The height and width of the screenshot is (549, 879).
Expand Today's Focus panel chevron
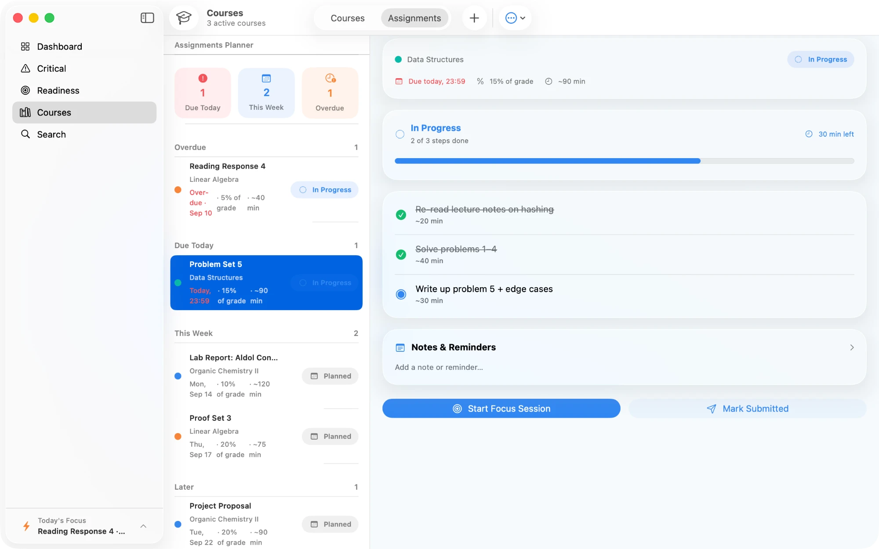pos(143,526)
